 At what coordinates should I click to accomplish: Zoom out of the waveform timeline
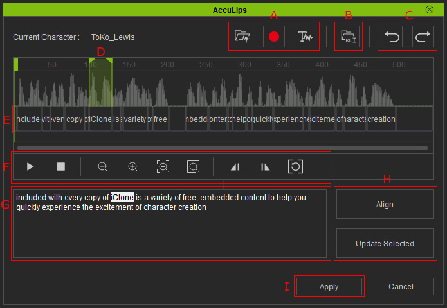(x=102, y=166)
